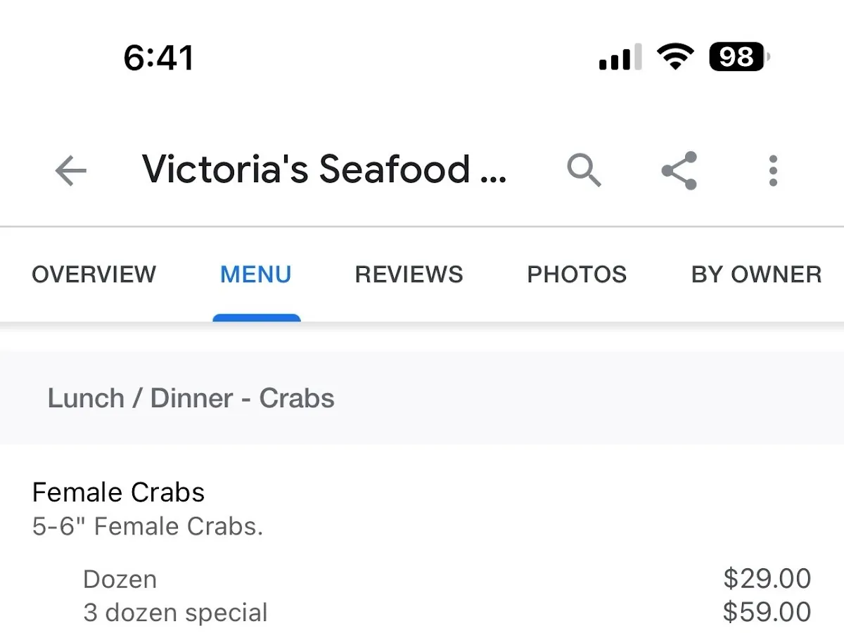The image size is (844, 633).
Task: Switch to the OVERVIEW tab
Action: tap(93, 274)
